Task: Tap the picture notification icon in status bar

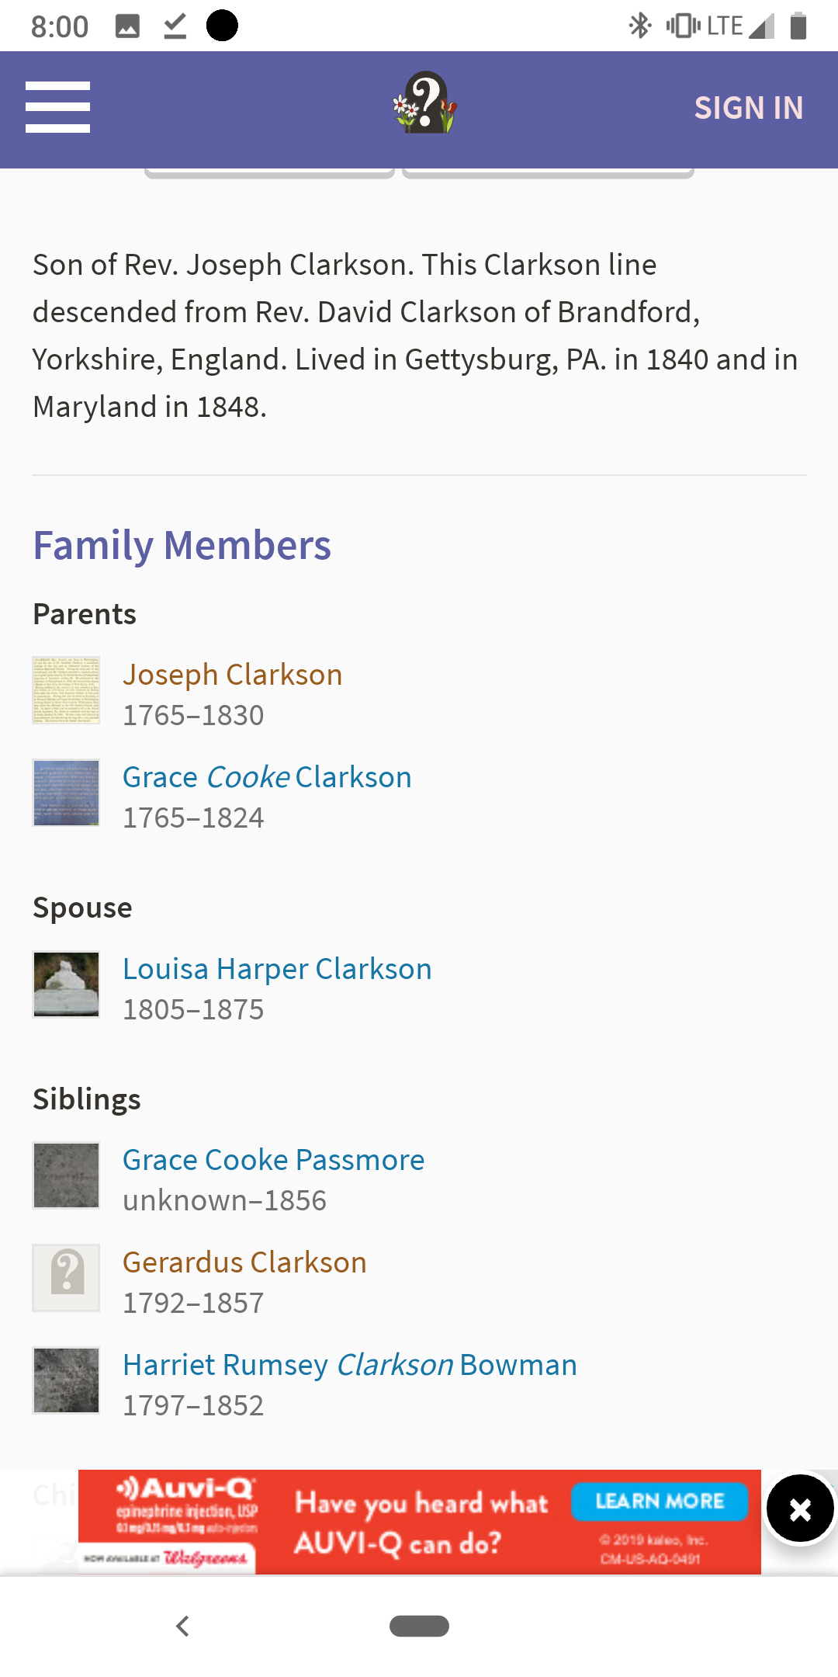Action: 127,26
